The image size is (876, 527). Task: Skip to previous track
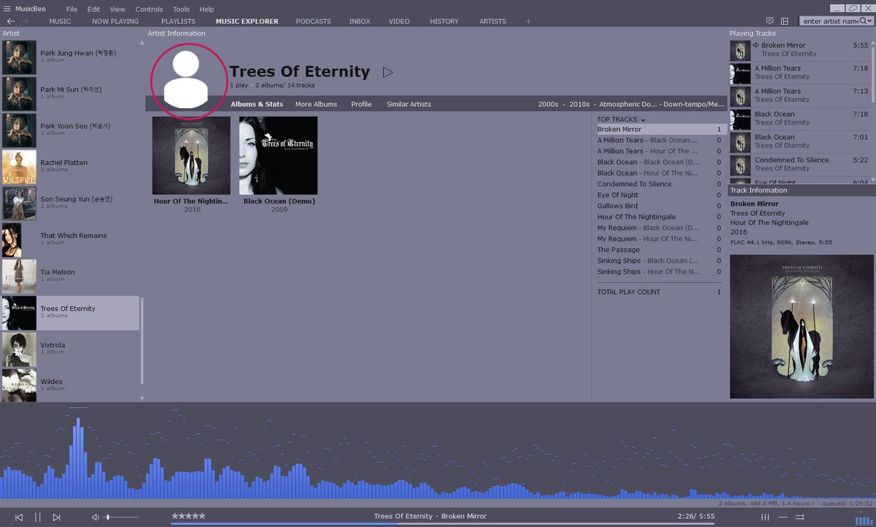[x=19, y=517]
